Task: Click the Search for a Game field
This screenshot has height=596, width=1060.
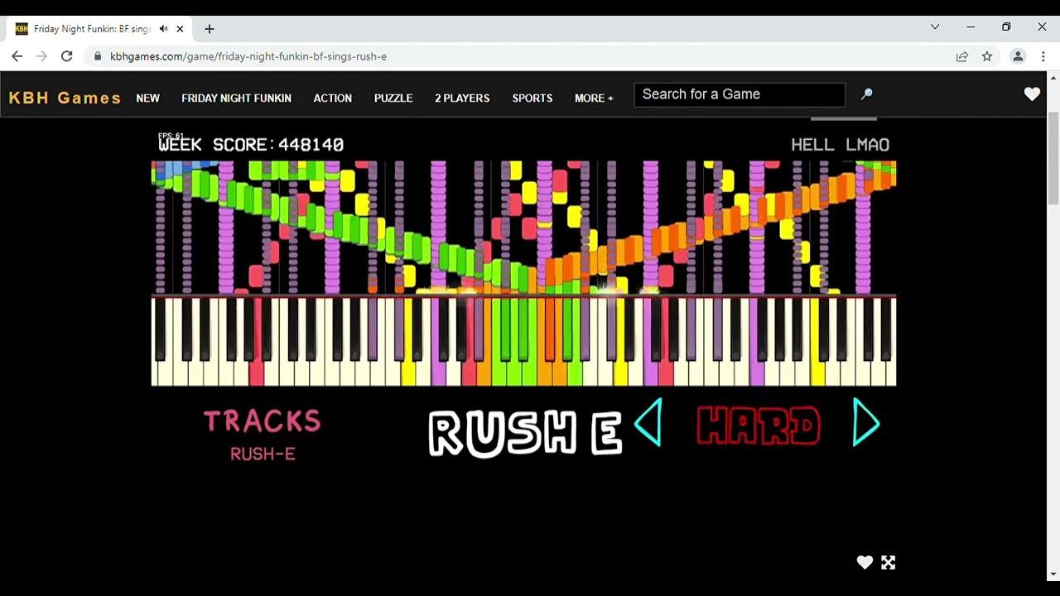Action: pyautogui.click(x=740, y=94)
